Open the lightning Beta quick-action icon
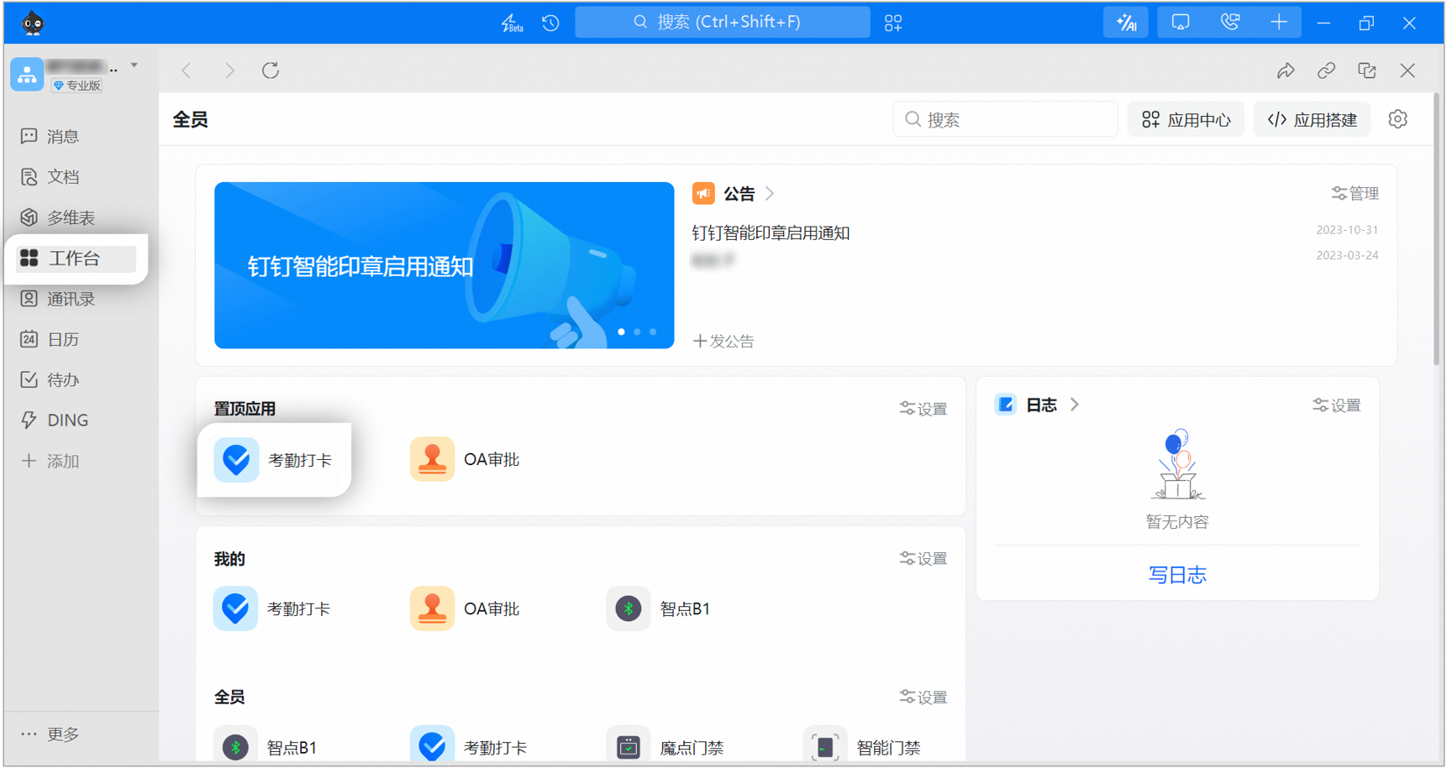Image resolution: width=1447 pixels, height=768 pixels. coord(512,23)
